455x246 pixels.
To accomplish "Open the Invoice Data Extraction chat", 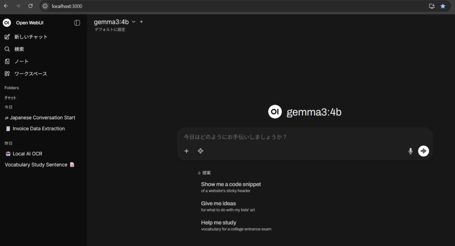I will pos(39,129).
